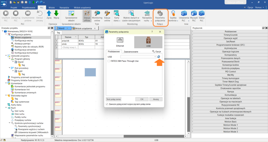Select the blue block in rung N001
The image size is (268, 142).
pyautogui.click(x=90, y=72)
